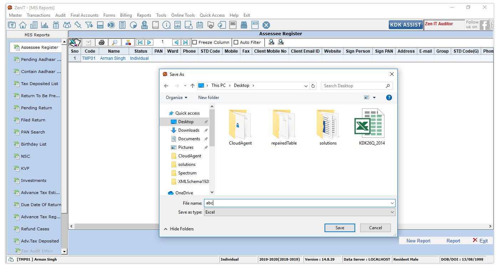Click the Export to Excel icon
Viewport: 500px width, 267px height.
click(x=75, y=42)
